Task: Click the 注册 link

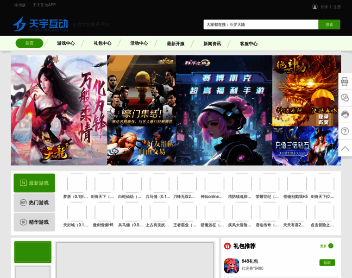Action: click(x=337, y=7)
